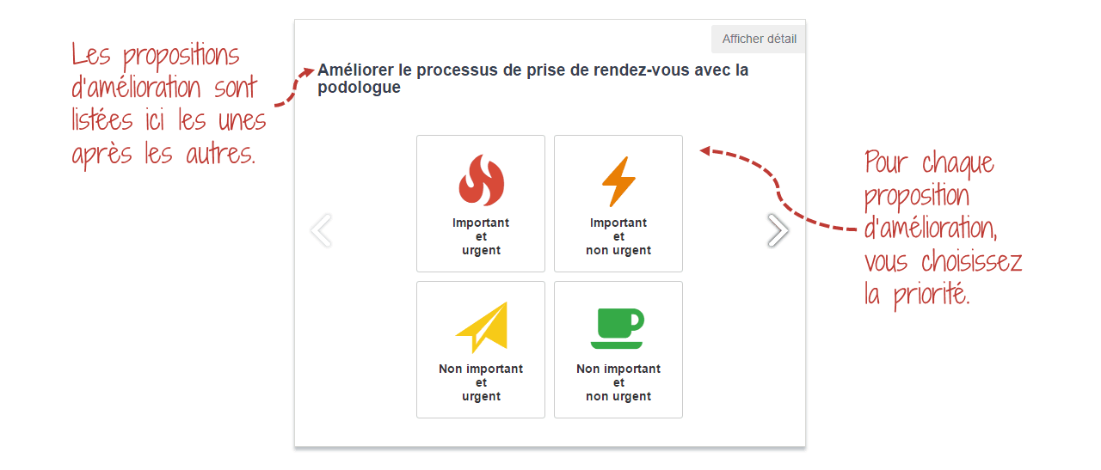The image size is (1101, 470).
Task: Click the green coffee cup icon
Action: point(618,328)
